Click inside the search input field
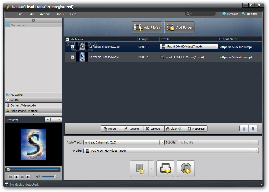Viewport: 269px width, 192px height. (x=204, y=14)
